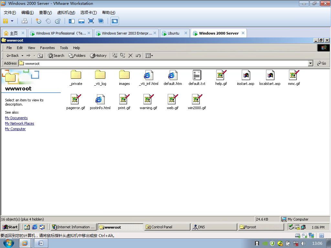This screenshot has width=331, height=248.
Task: Open VMware 文件(F) menu
Action: pyautogui.click(x=10, y=13)
